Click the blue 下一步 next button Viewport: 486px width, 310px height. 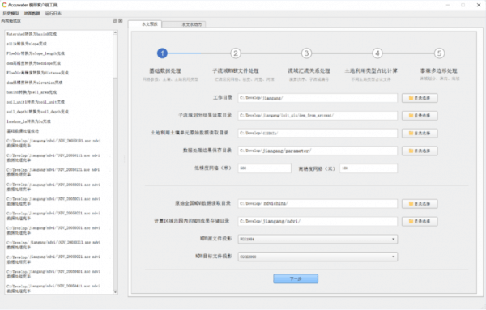(296, 278)
